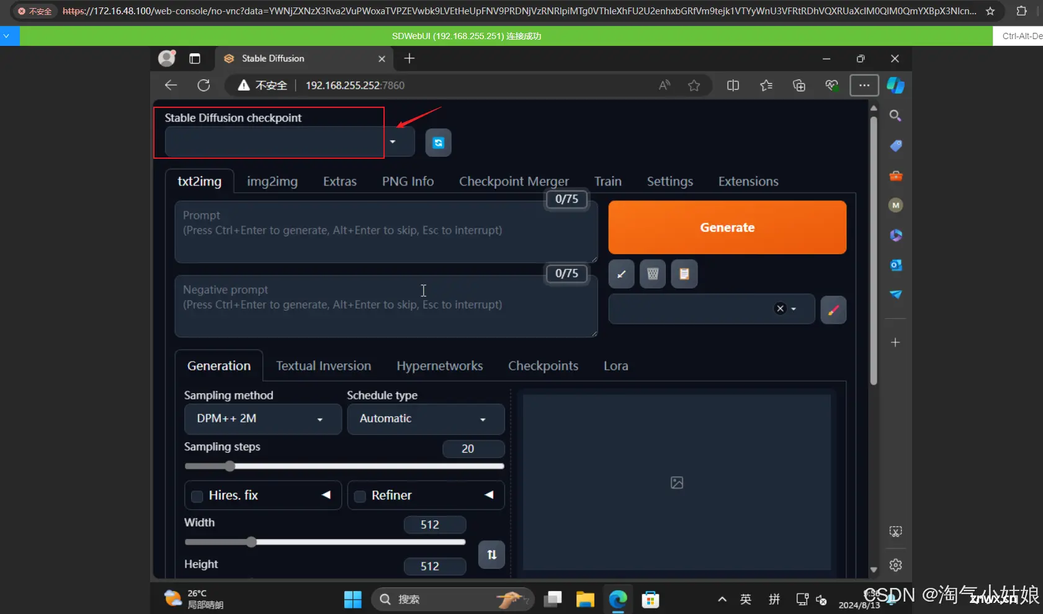The width and height of the screenshot is (1043, 614).
Task: Clear prompts with the trash icon
Action: point(653,274)
